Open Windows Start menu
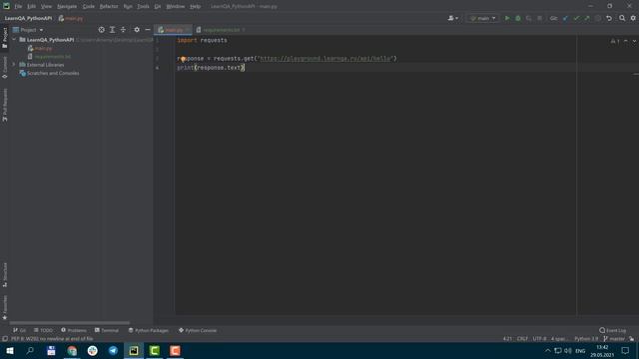Viewport: 639px width, 359px height. 10,350
